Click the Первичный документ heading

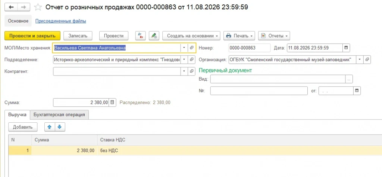tap(225, 70)
